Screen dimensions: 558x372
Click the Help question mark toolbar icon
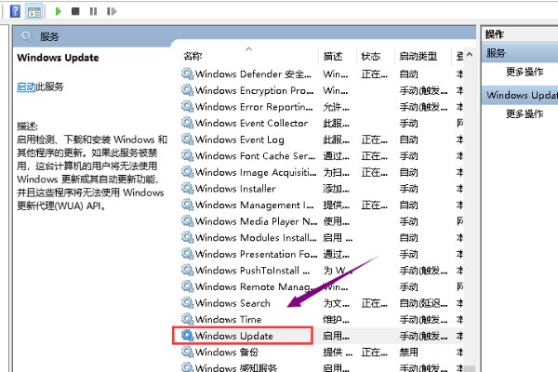coord(15,11)
